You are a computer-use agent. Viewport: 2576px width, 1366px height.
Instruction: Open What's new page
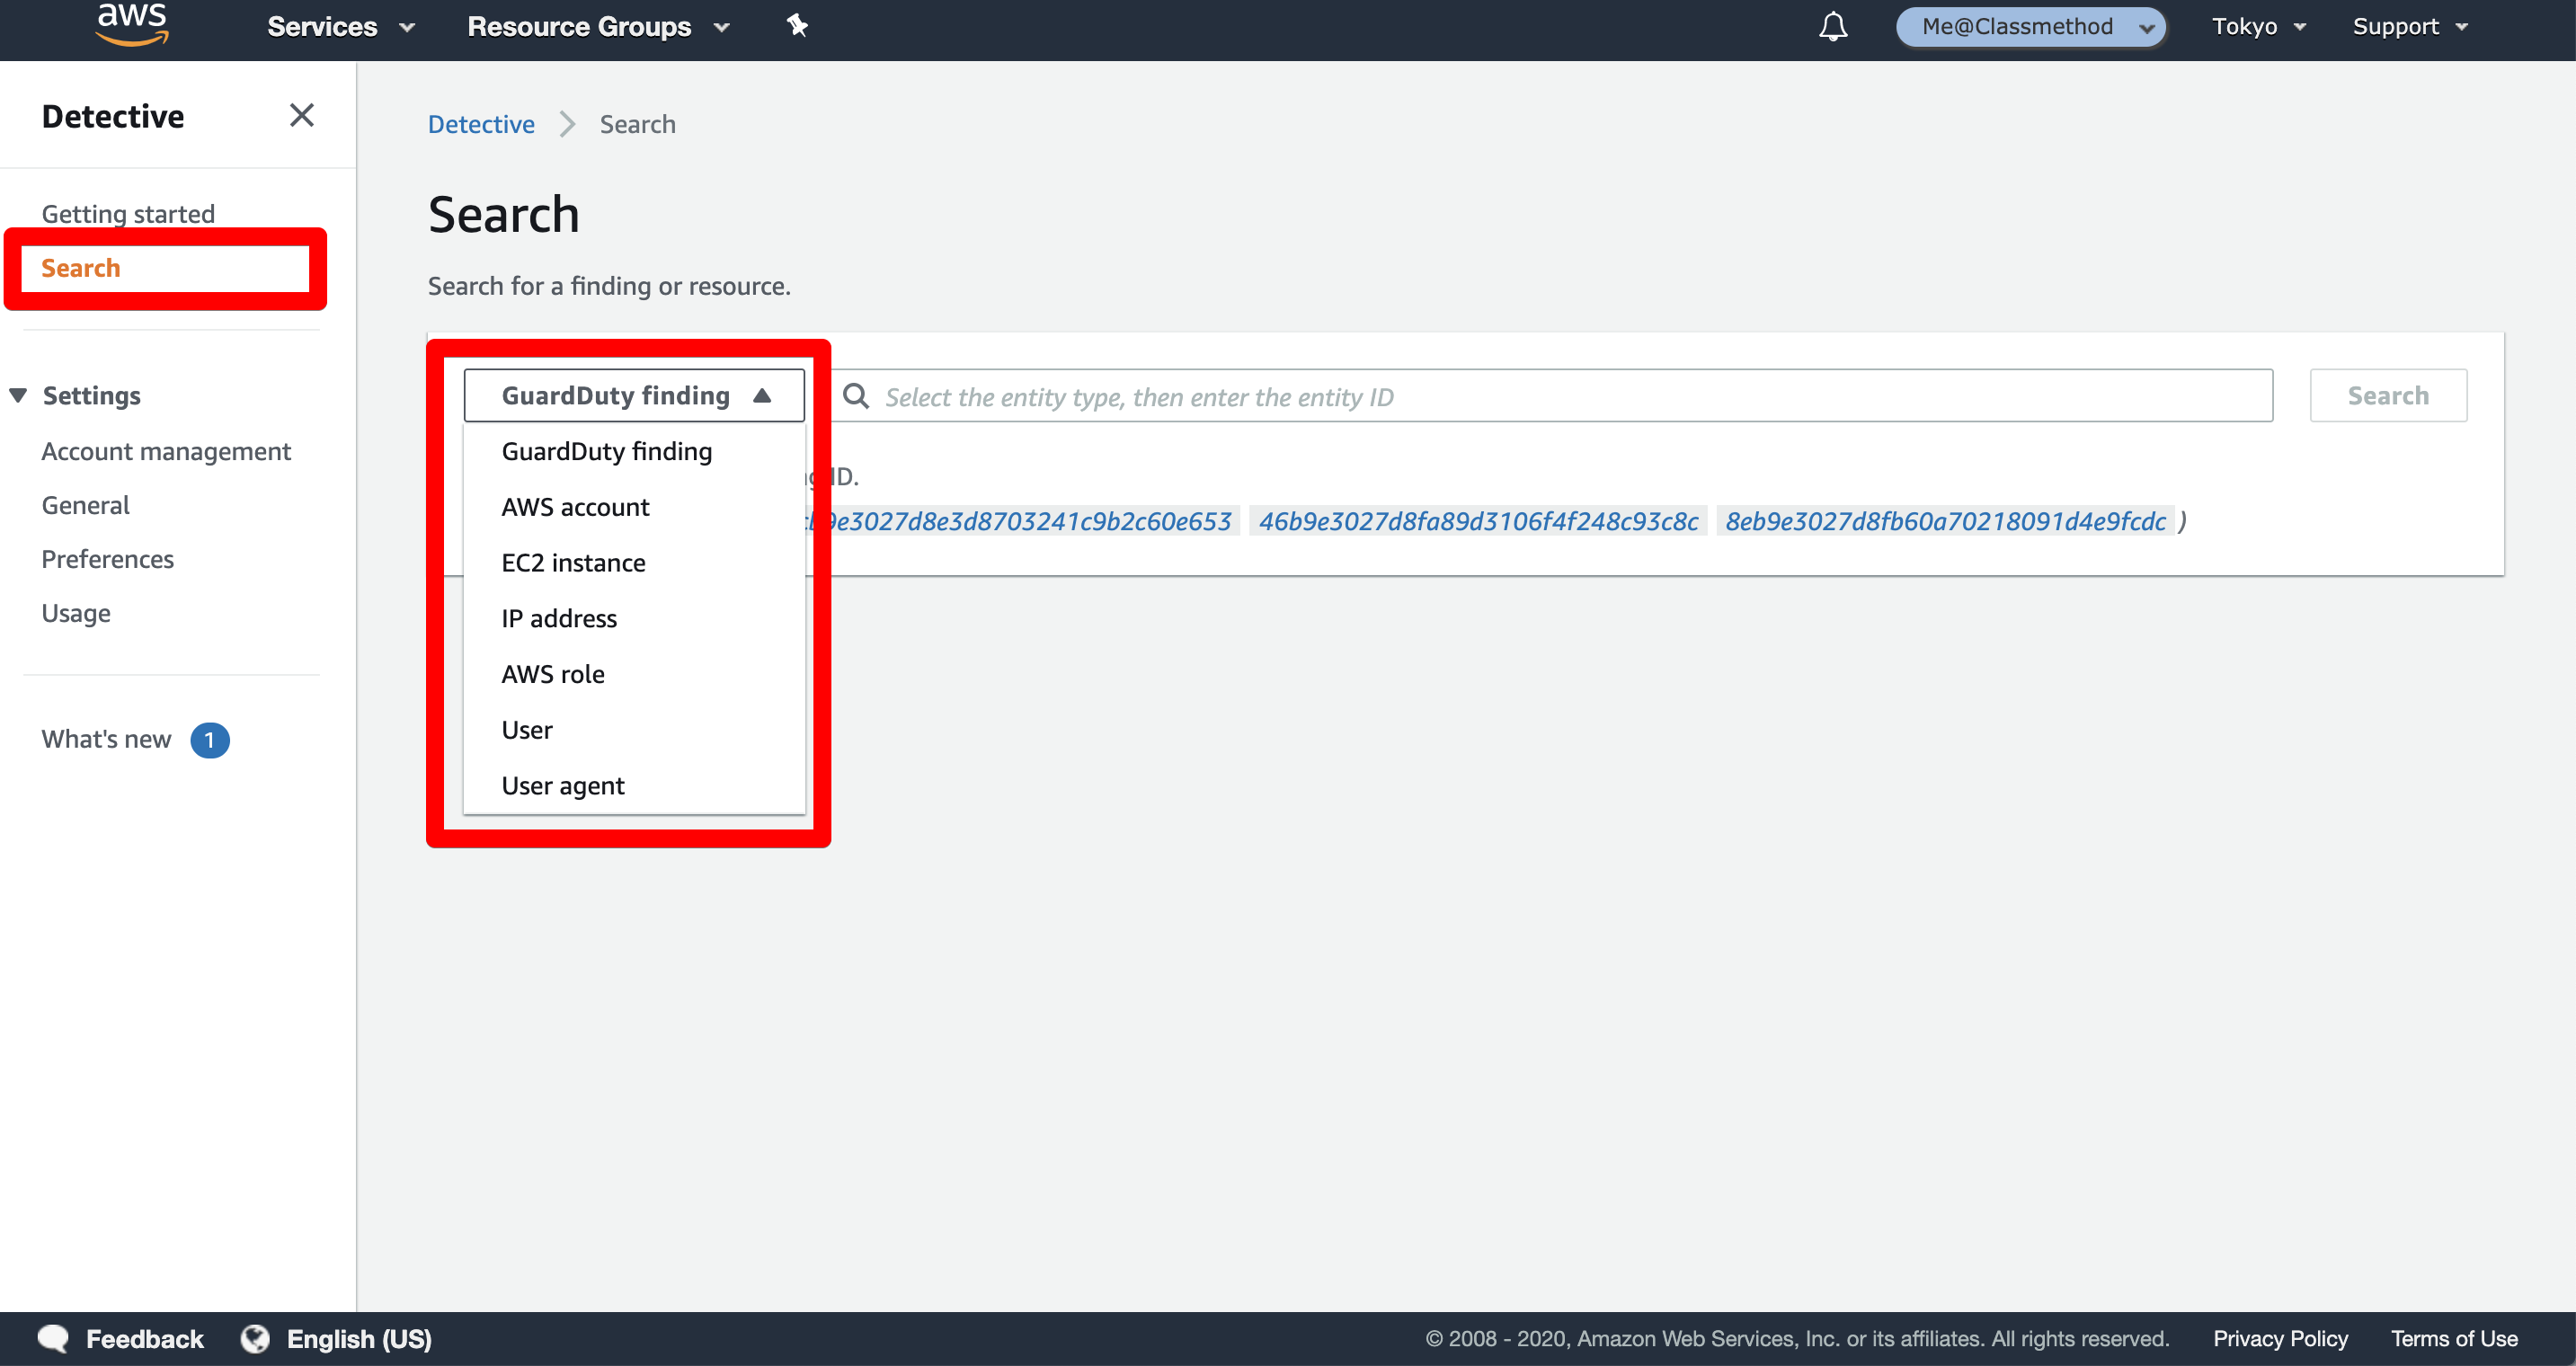point(106,739)
